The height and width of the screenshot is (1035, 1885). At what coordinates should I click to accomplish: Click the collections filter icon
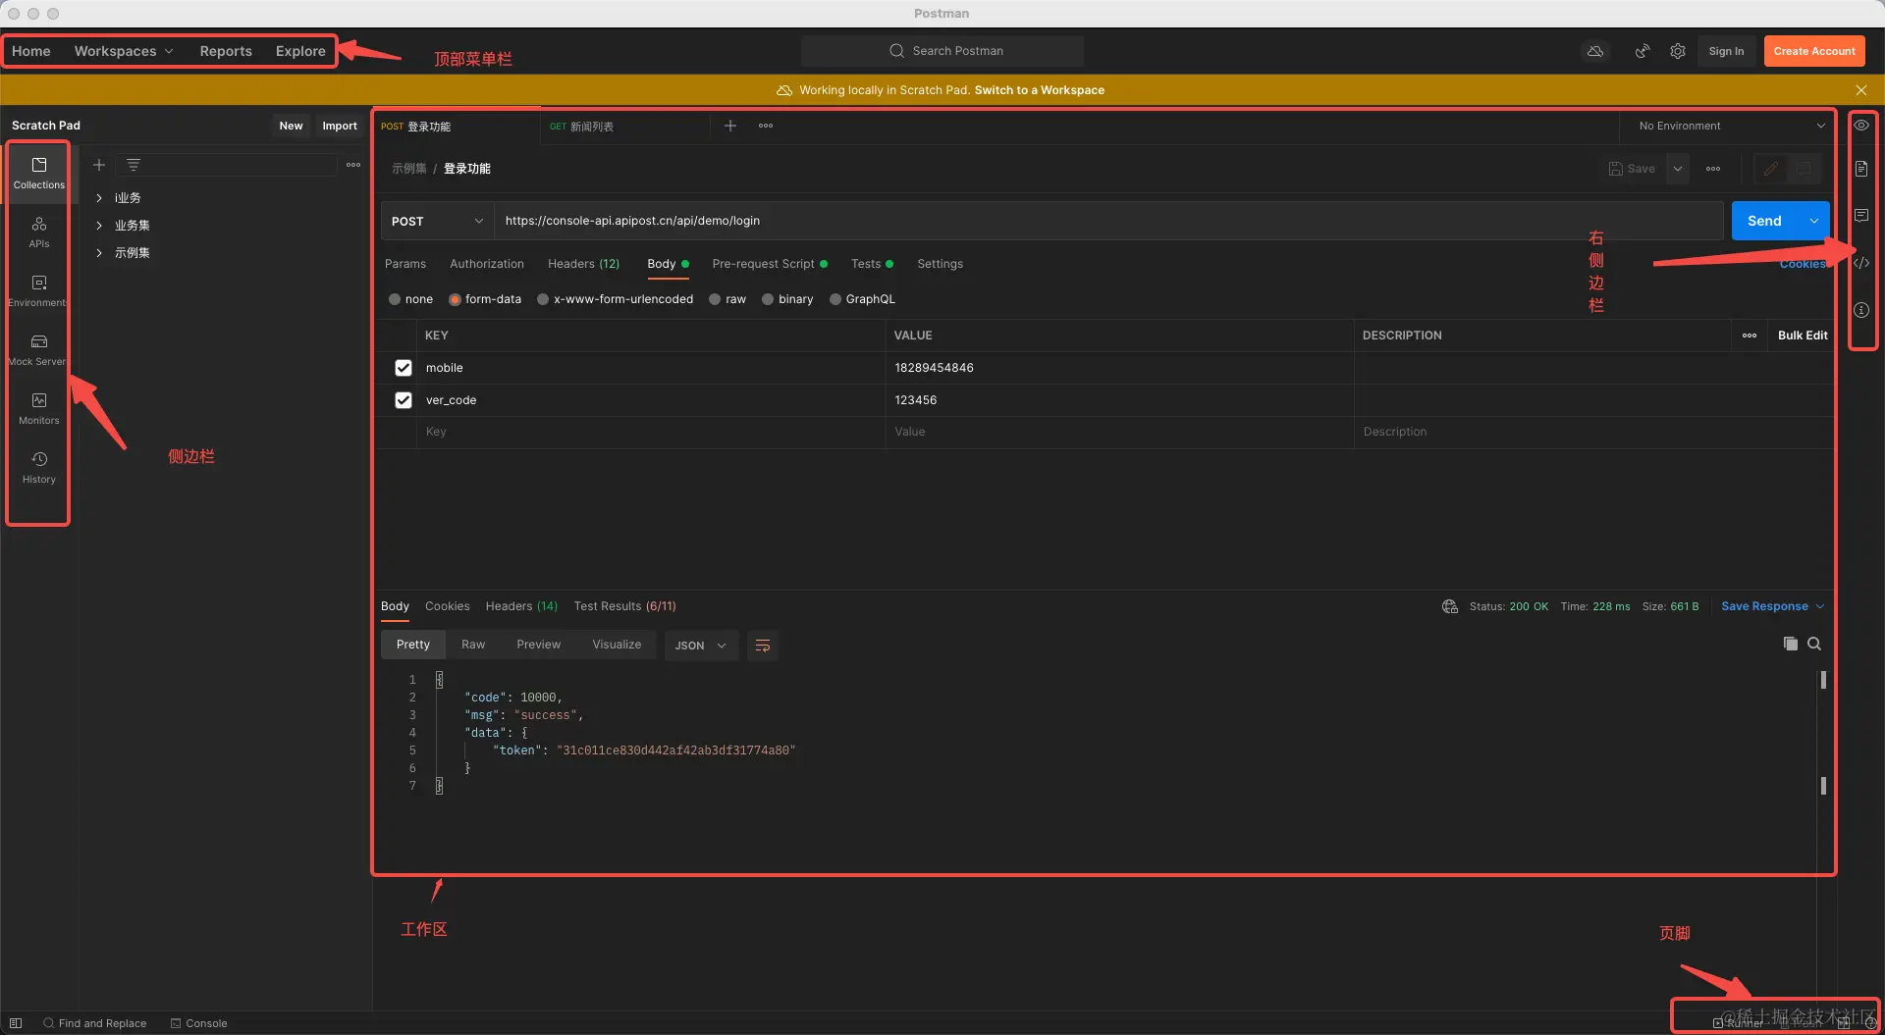[x=134, y=165]
